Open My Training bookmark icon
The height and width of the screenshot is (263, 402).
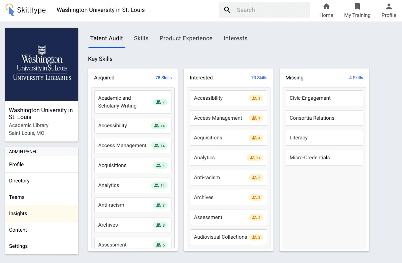point(357,7)
